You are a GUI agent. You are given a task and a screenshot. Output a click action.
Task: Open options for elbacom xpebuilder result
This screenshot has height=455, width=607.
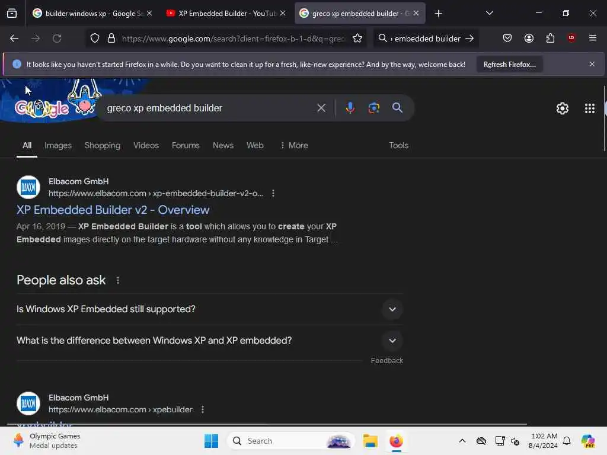click(x=203, y=409)
